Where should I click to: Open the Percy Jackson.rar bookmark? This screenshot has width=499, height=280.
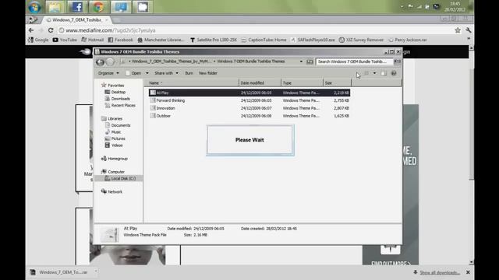[x=408, y=40]
